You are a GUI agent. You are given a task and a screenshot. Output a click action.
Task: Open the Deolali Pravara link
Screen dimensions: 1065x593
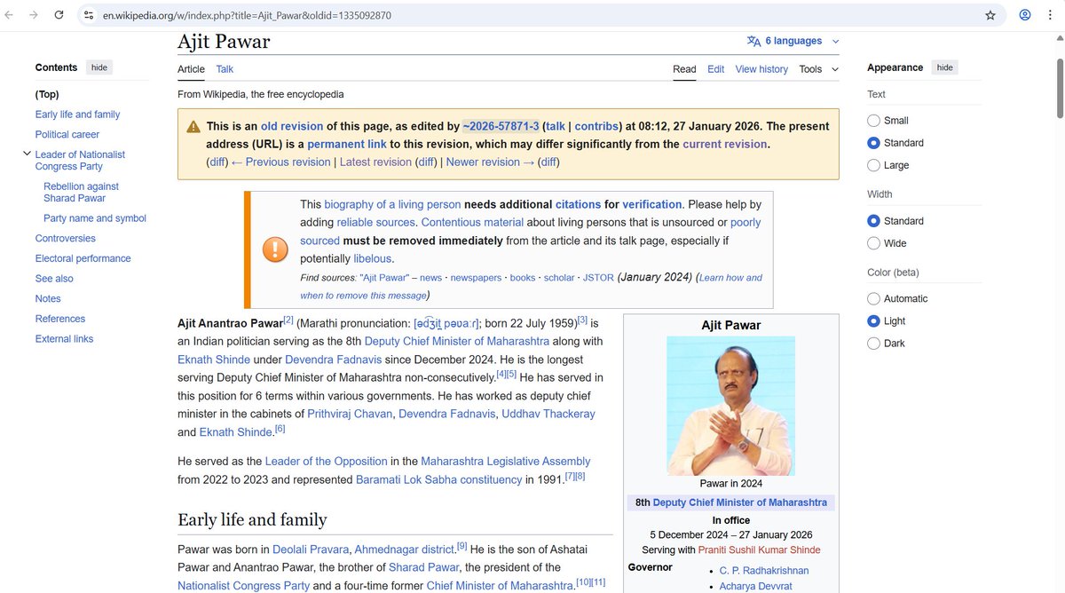312,550
